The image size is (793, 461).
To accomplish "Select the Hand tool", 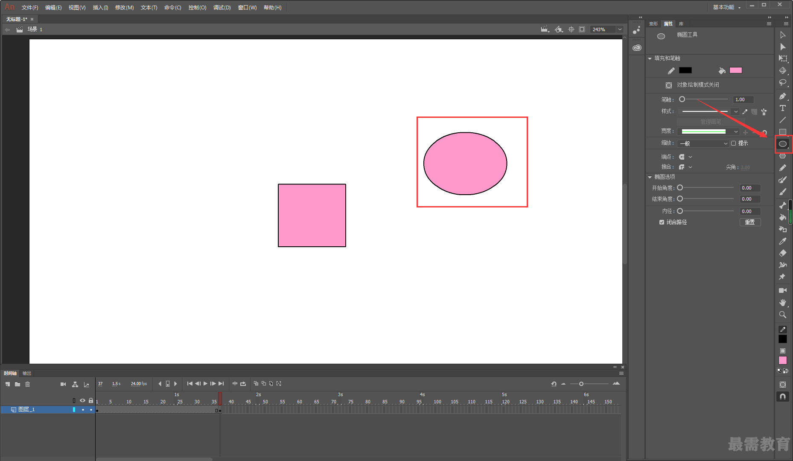I will [782, 303].
